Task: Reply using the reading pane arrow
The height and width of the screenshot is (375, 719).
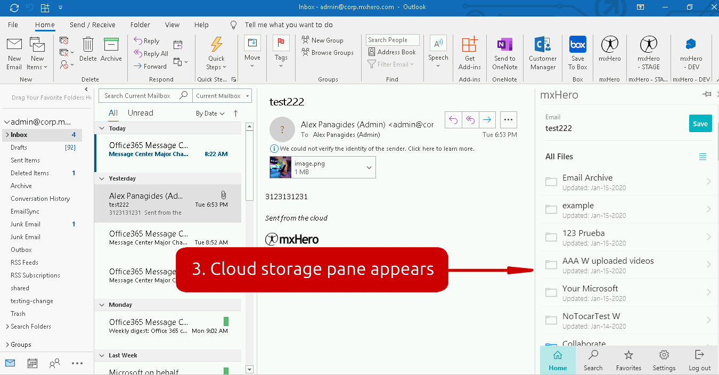Action: [x=453, y=120]
